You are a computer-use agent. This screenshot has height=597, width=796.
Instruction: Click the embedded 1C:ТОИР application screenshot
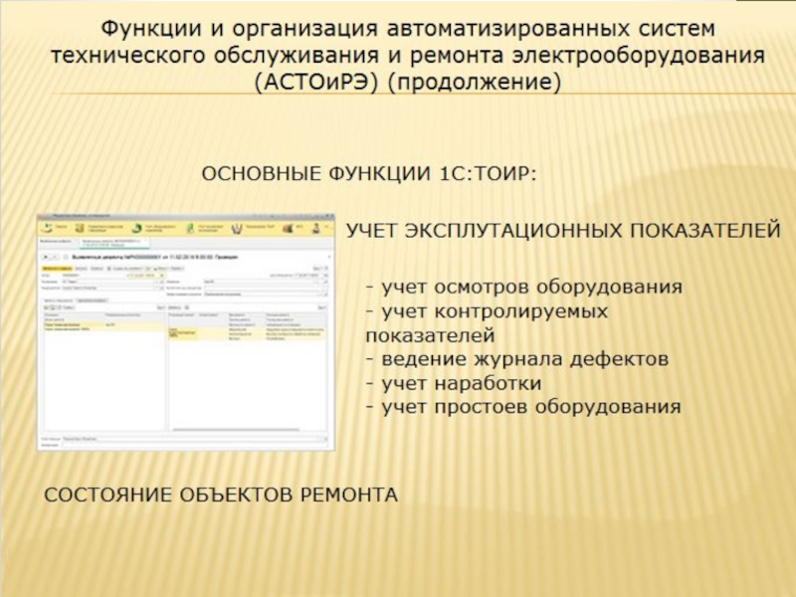click(x=186, y=332)
